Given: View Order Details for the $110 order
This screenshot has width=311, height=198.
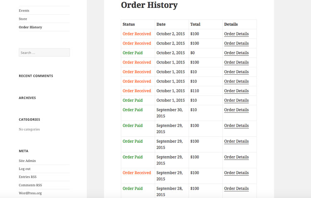Looking at the screenshot, I should [236, 90].
